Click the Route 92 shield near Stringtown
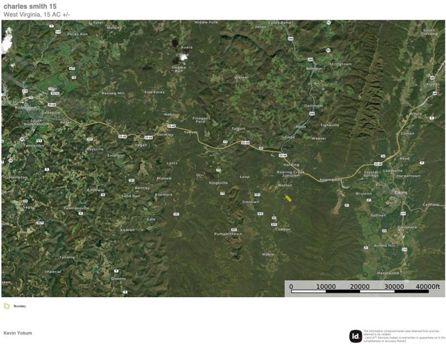The image size is (446, 344). pyautogui.click(x=328, y=49)
